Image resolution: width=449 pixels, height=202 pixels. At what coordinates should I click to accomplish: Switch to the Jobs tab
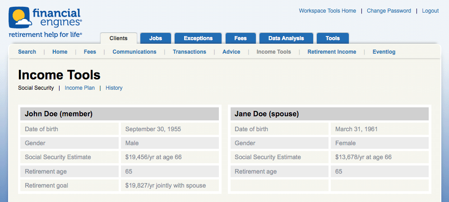pos(155,38)
